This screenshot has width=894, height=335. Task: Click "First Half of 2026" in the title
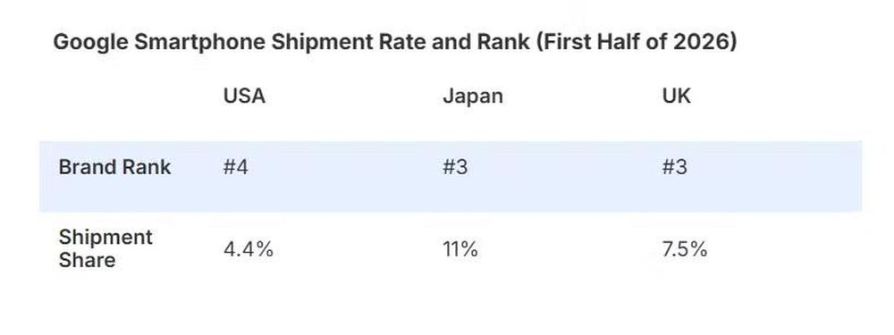click(637, 43)
